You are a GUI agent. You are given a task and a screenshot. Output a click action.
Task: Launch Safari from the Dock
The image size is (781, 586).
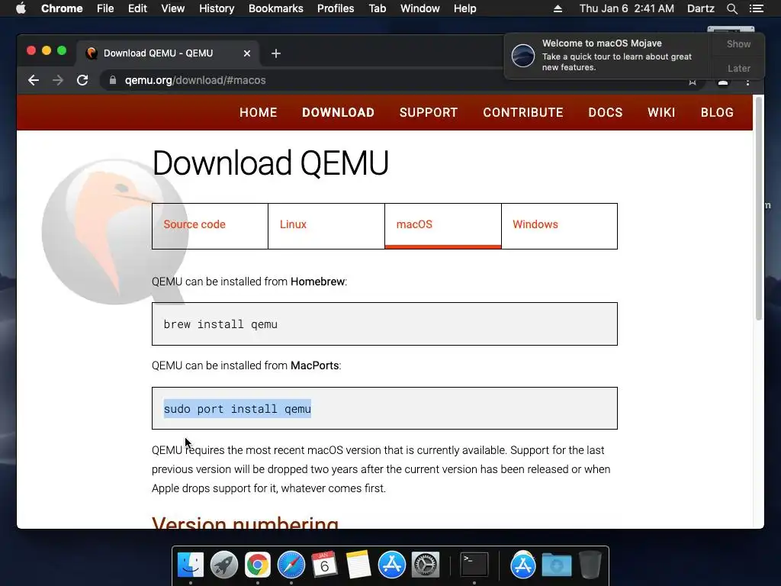click(291, 565)
